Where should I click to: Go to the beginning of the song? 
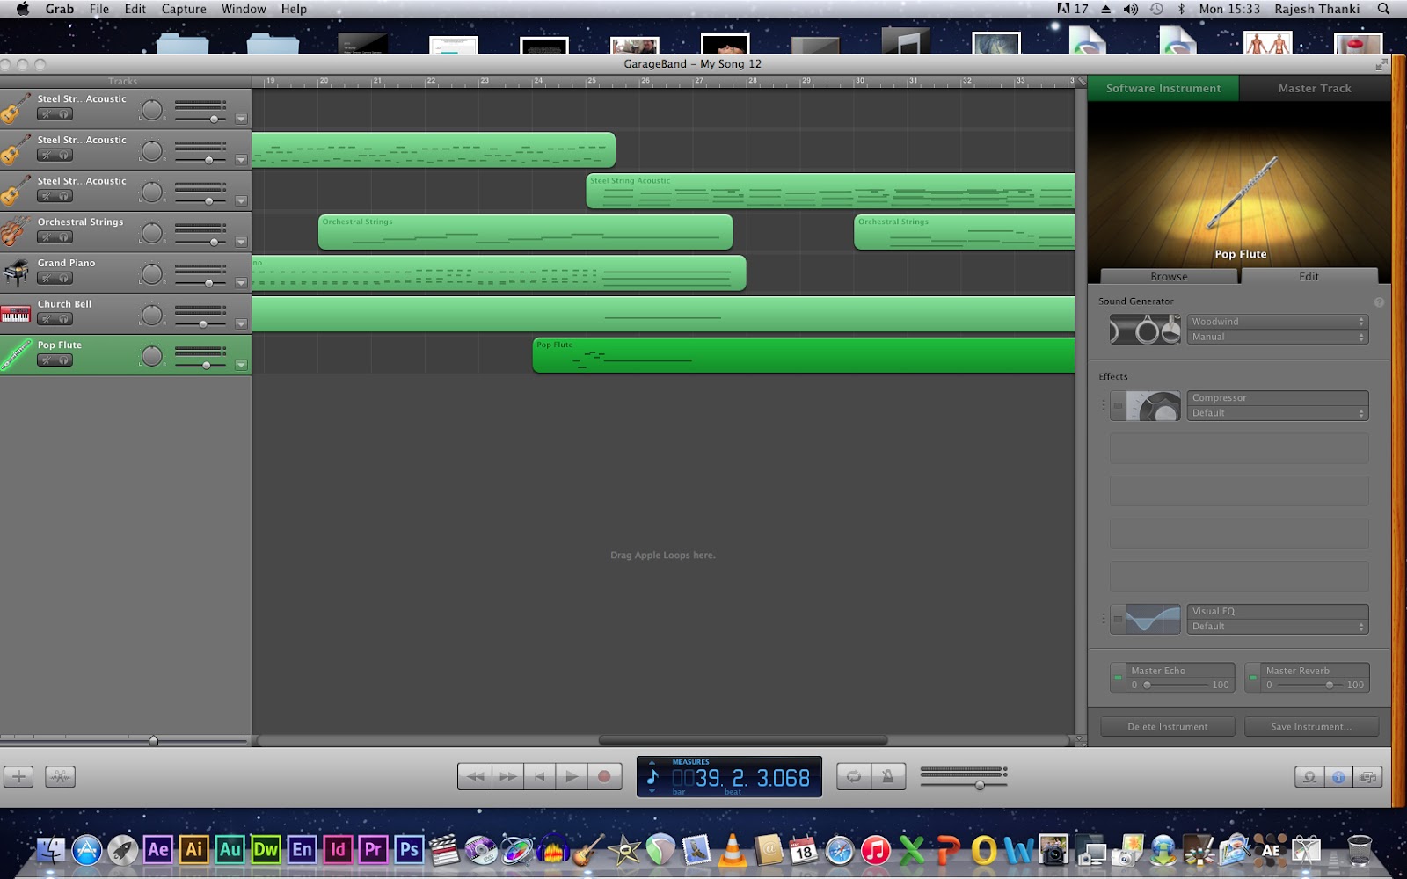[x=540, y=776]
